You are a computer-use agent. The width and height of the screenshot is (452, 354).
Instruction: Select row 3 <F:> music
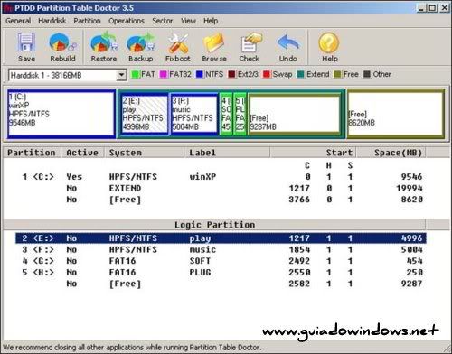(221, 249)
